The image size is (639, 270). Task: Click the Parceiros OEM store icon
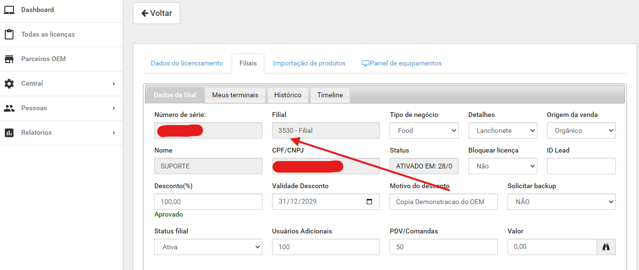point(9,59)
